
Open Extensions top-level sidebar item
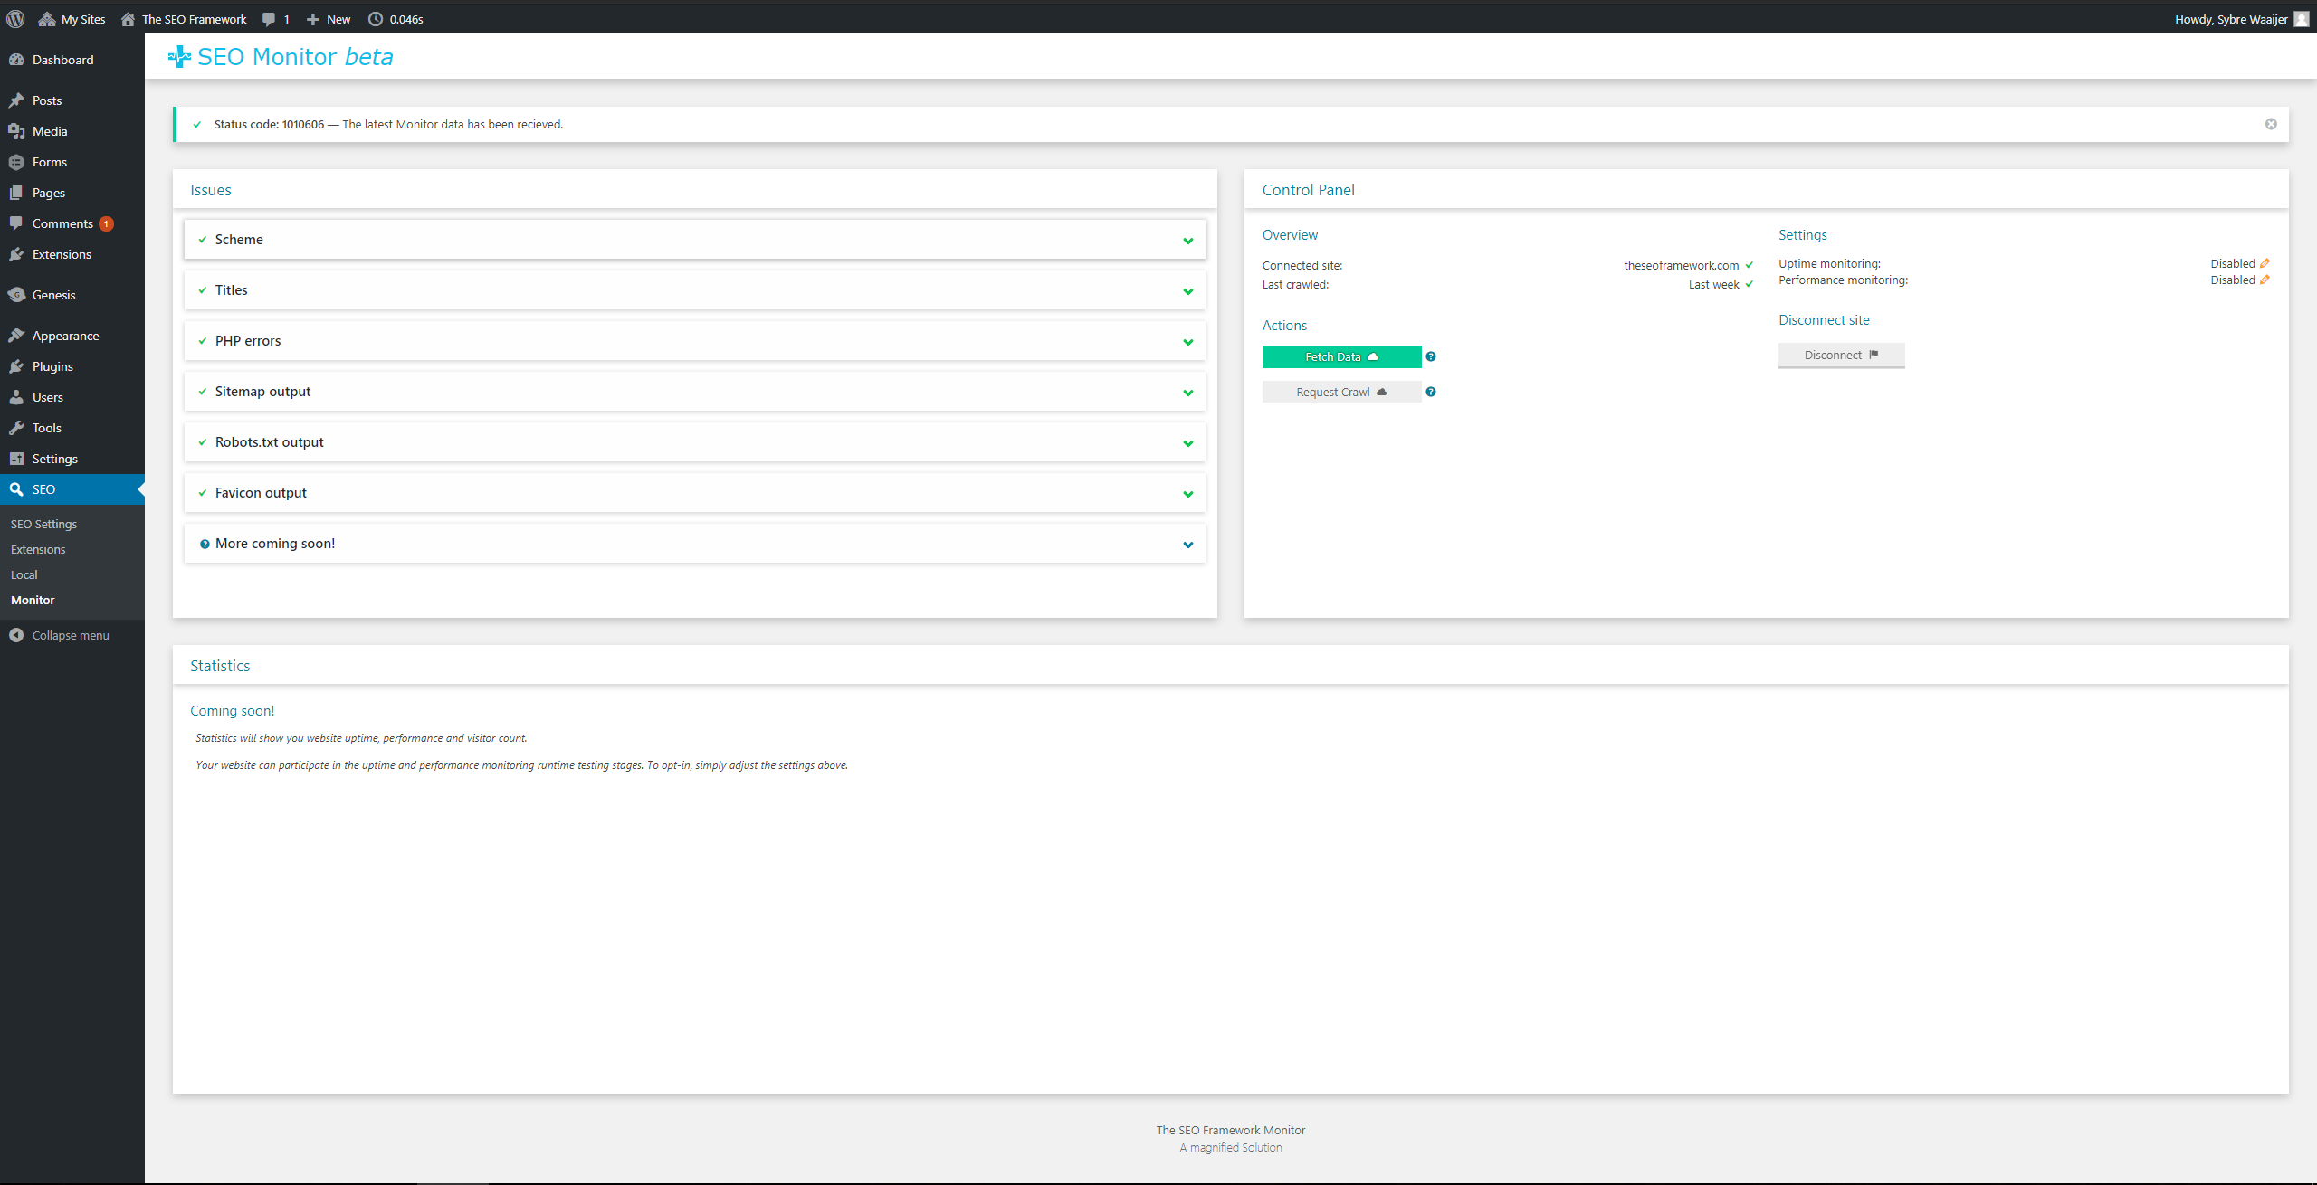click(x=72, y=254)
